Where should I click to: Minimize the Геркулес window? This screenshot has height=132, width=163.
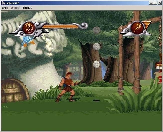pyautogui.click(x=151, y=3)
